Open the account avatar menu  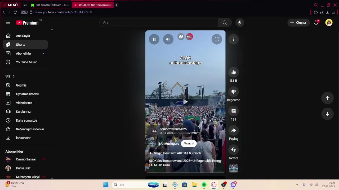click(329, 22)
